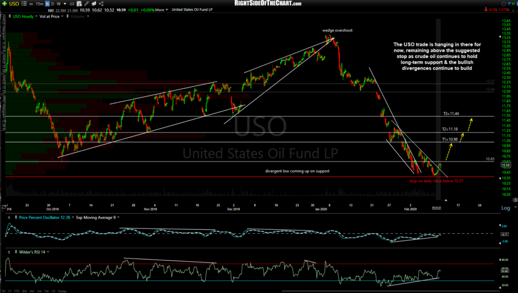518x293 pixels.
Task: Click the blue flag alert icon
Action: point(510,4)
